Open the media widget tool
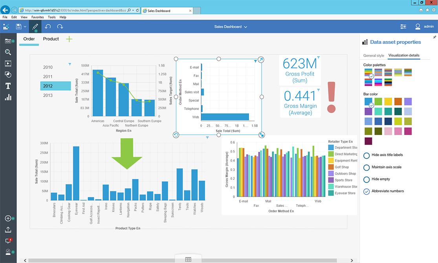 pyautogui.click(x=8, y=63)
